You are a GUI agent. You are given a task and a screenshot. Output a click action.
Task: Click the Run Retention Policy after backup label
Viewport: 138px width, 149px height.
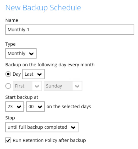click(49, 140)
